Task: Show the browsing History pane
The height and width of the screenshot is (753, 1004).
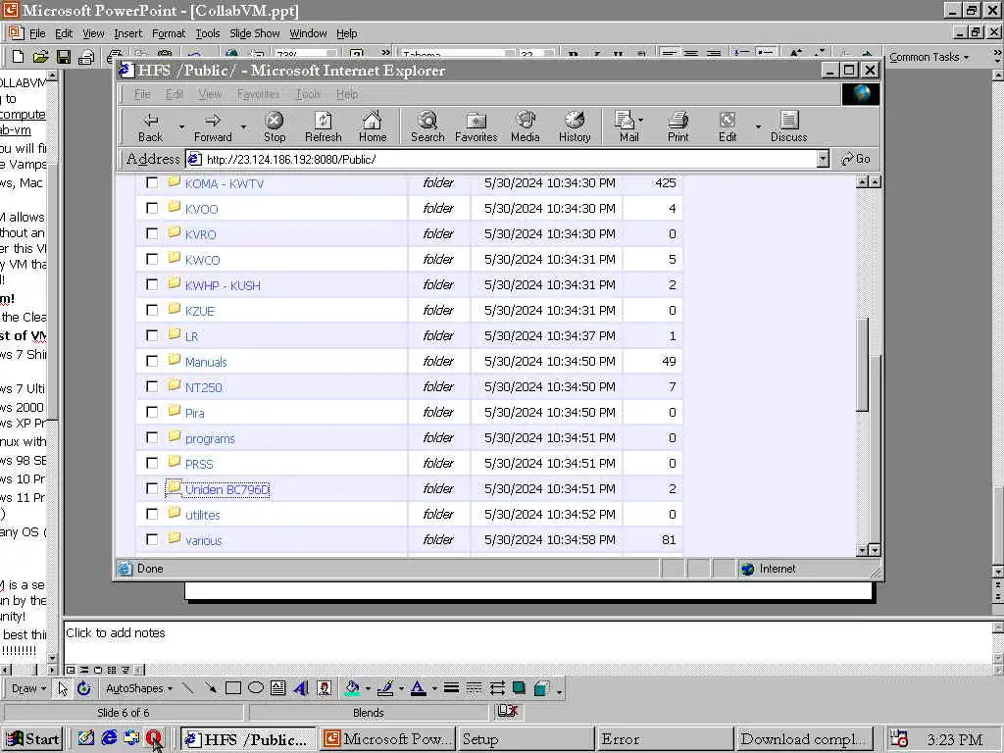Action: 575,126
